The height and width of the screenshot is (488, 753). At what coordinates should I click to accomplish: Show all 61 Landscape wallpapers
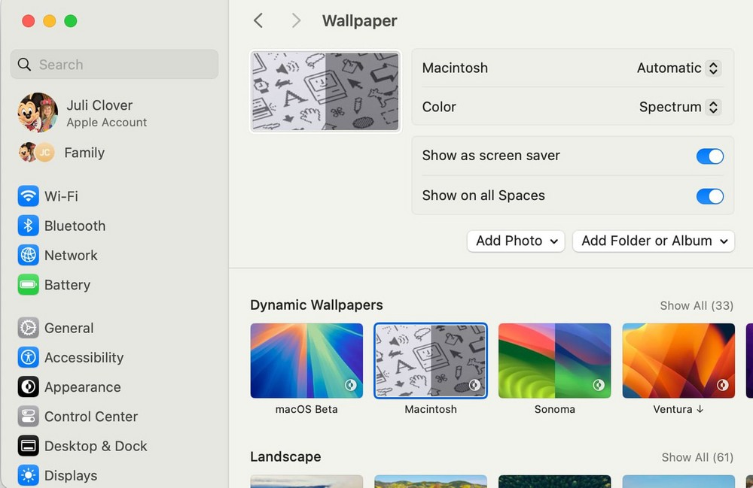(697, 457)
